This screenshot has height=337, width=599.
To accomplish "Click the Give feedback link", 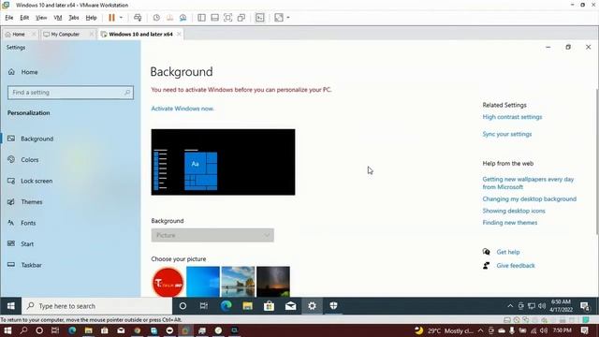I will 516,266.
